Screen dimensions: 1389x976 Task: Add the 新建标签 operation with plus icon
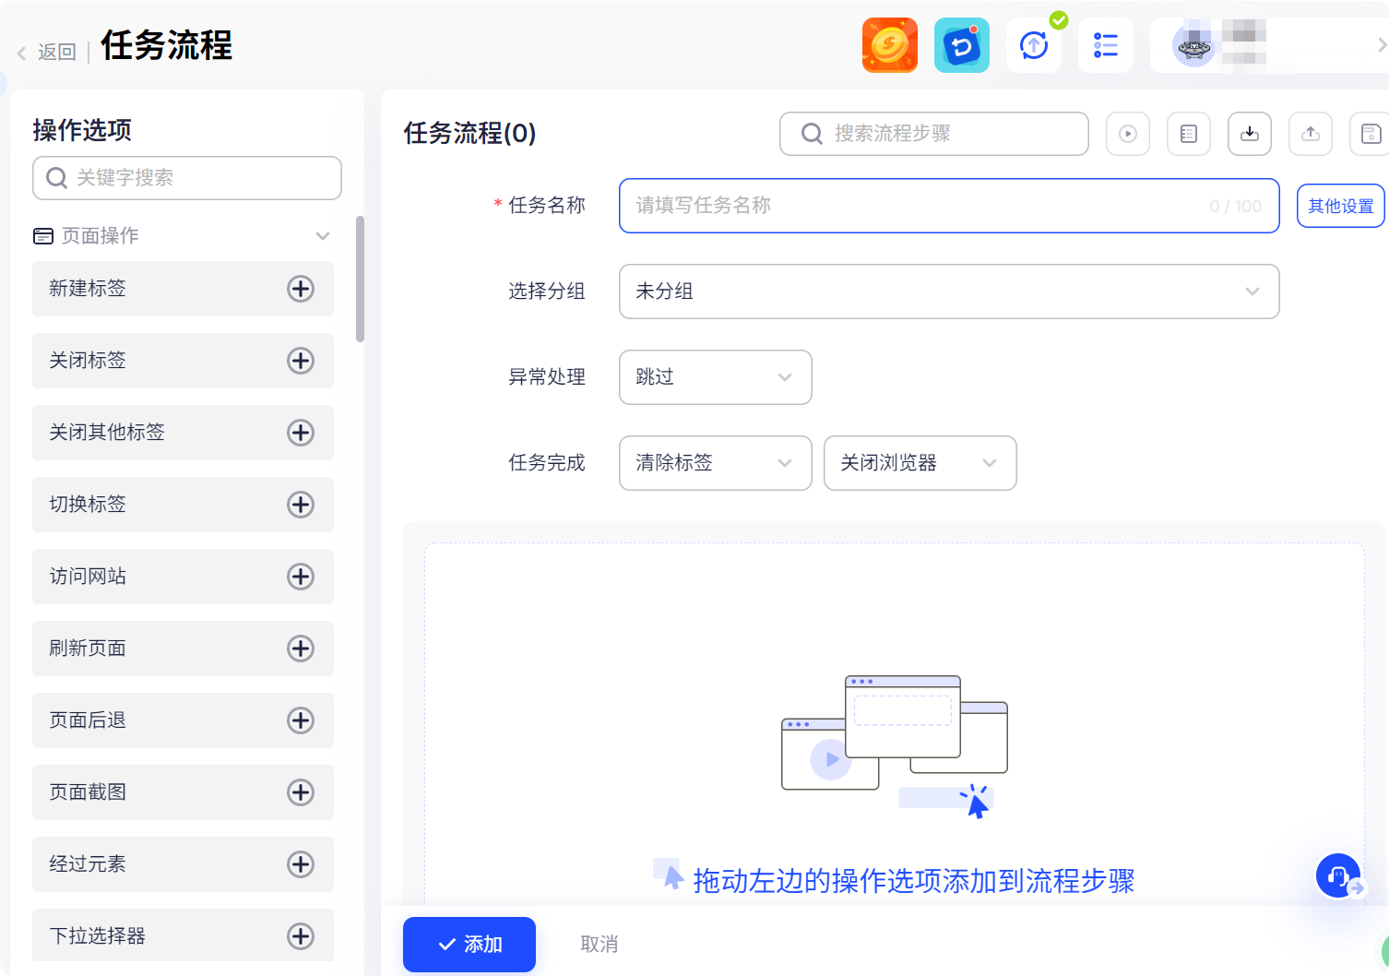(301, 289)
